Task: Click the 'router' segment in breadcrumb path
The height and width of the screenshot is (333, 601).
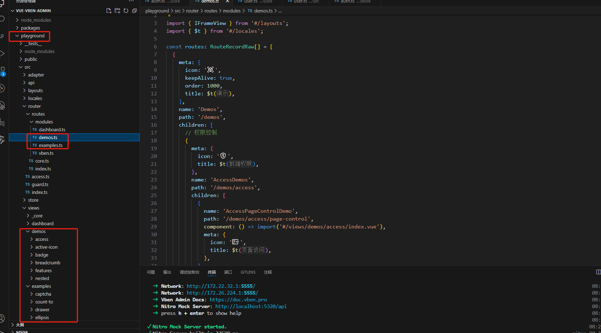Action: (192, 11)
